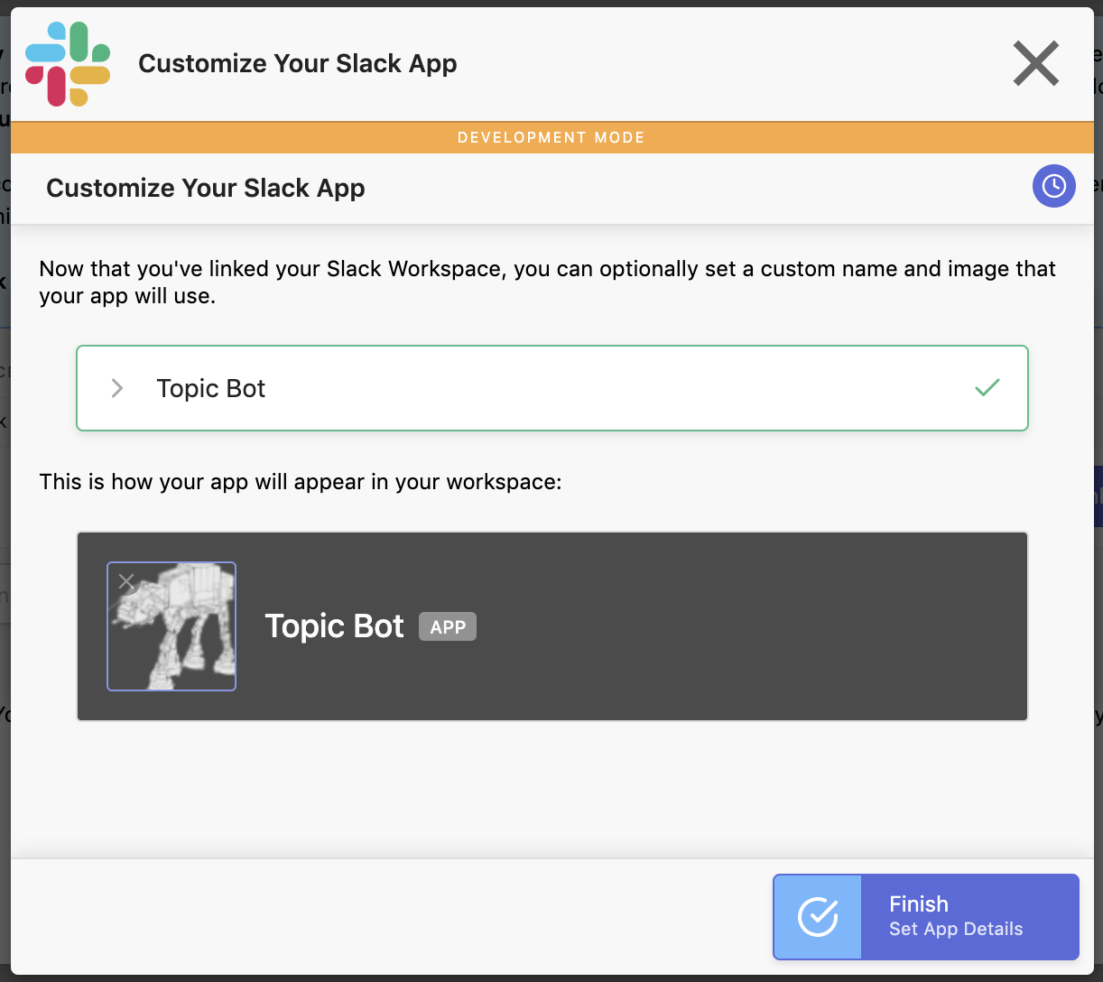The height and width of the screenshot is (982, 1103).
Task: Close the Customize Your Slack App dialog
Action: point(1035,64)
